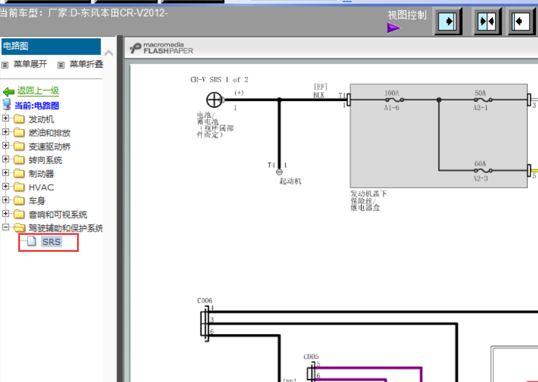This screenshot has height=382, width=538.
Task: Click the view control right-arrow panel button
Action: coord(448,21)
